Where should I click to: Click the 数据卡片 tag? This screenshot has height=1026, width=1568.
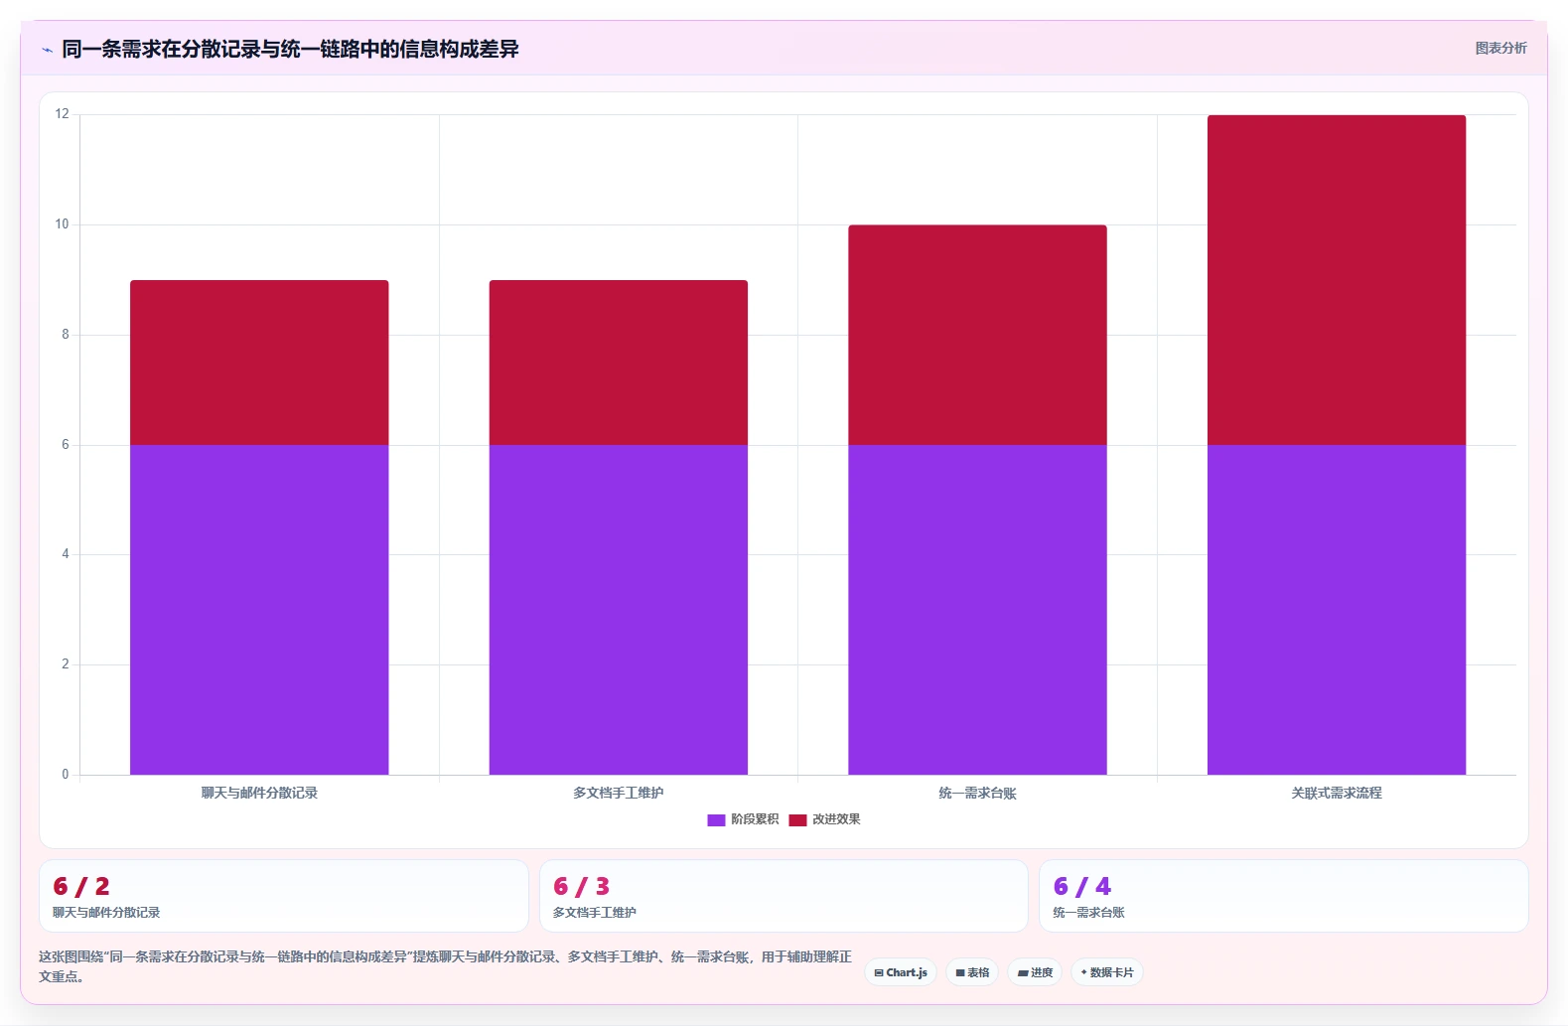coord(1107,972)
